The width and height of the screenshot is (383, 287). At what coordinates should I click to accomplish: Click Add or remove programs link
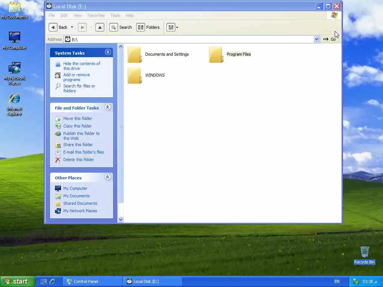[76, 77]
